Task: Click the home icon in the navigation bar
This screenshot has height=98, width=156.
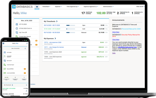Action: tap(37, 7)
